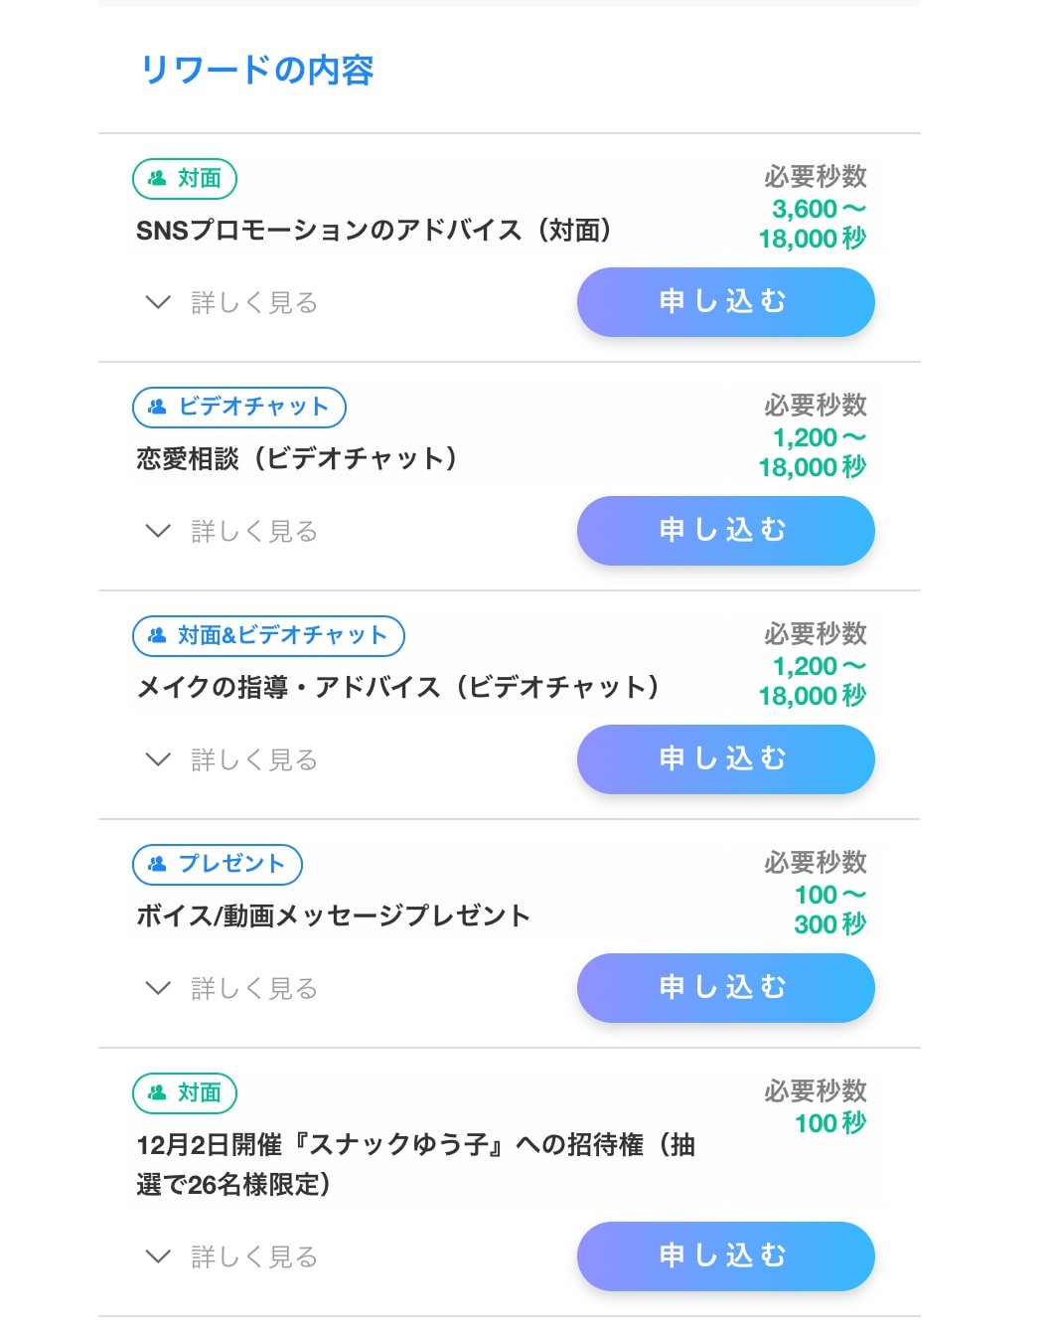
Task: Click the 3,600〜18,000秒 required seconds value
Action: pyautogui.click(x=813, y=224)
